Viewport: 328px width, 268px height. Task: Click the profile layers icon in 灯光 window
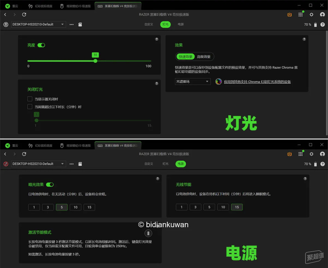pos(6,25)
